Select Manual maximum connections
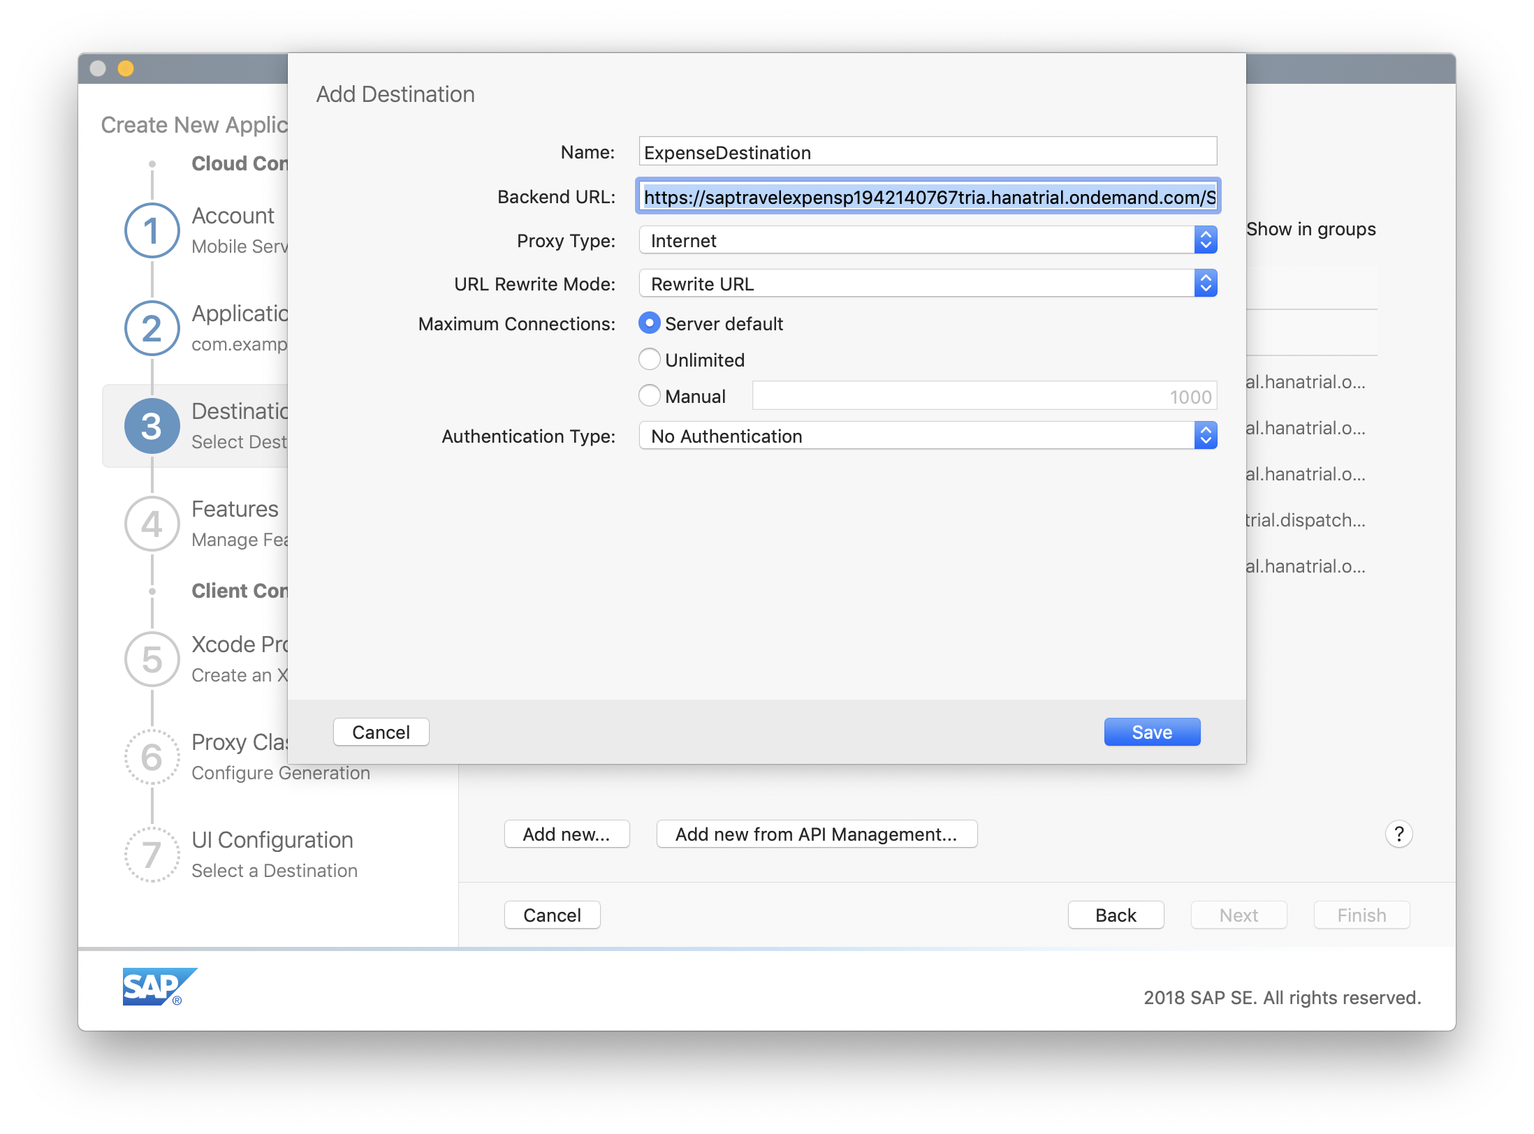1534x1134 pixels. 649,395
